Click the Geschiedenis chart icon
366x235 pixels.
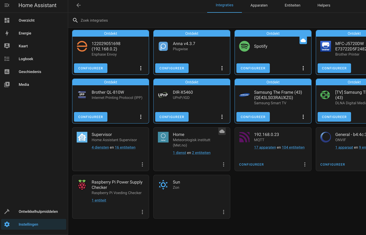tap(7, 72)
